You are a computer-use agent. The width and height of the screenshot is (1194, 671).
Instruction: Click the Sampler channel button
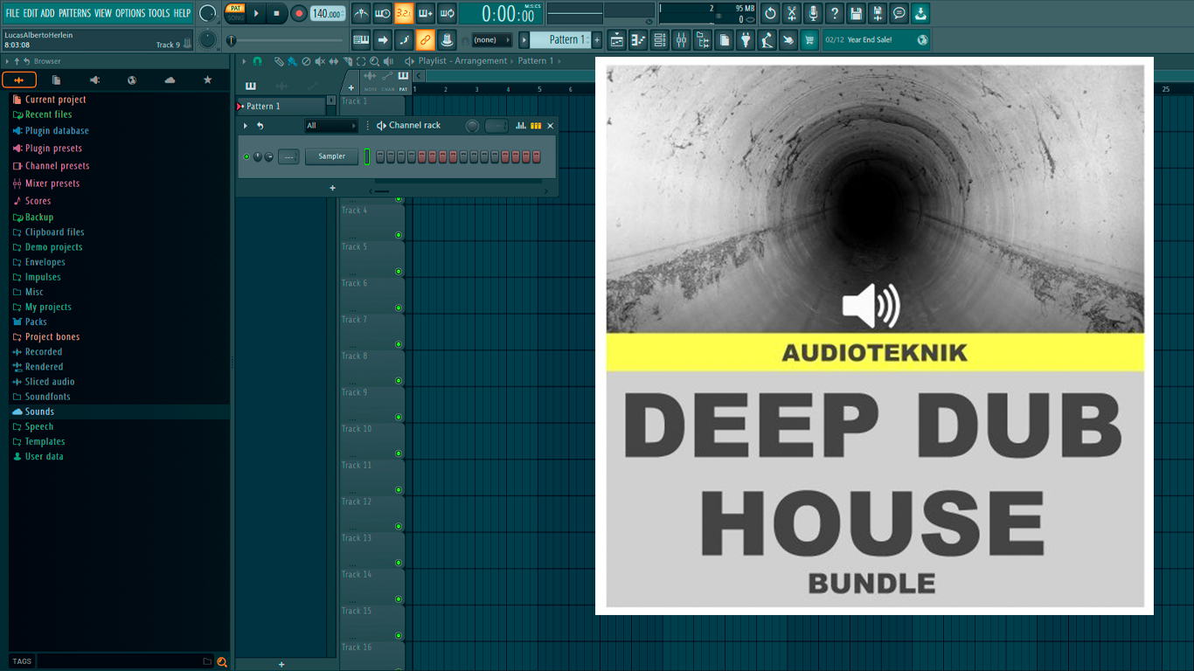331,156
